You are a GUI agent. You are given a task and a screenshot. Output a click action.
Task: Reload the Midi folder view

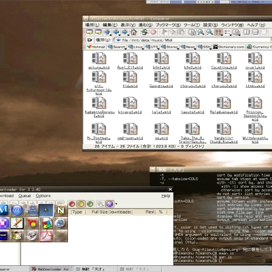(144, 32)
